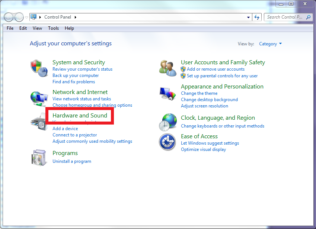Open the Tools menu
Viewport: 316px width, 229px height.
[x=53, y=28]
